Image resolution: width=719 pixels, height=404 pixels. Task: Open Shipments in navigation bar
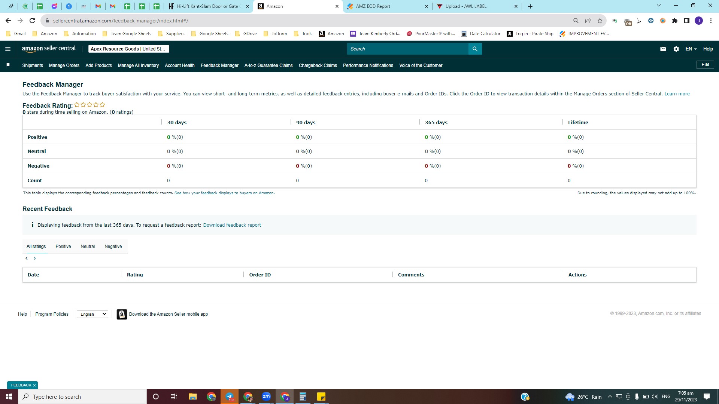click(x=33, y=65)
